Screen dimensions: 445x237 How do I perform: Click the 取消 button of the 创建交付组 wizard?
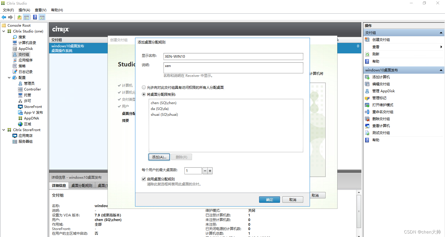pyautogui.click(x=317, y=195)
